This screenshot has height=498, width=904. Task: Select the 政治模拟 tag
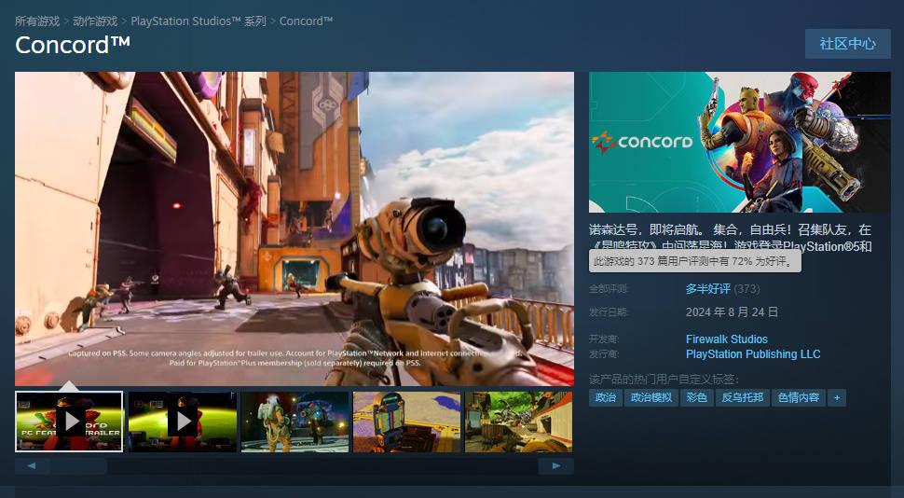click(651, 397)
